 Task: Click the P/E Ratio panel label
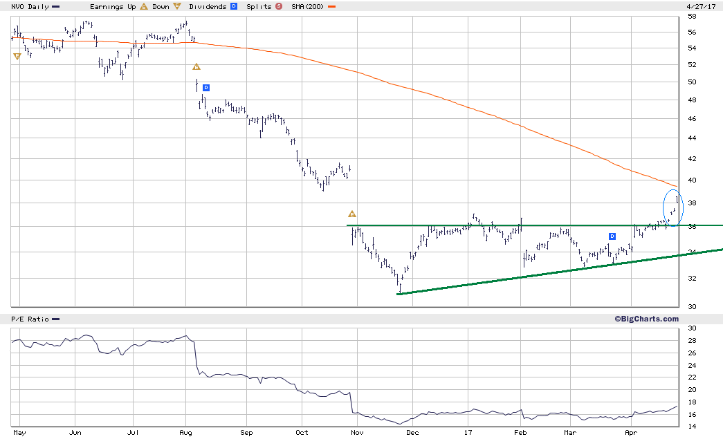coord(30,319)
